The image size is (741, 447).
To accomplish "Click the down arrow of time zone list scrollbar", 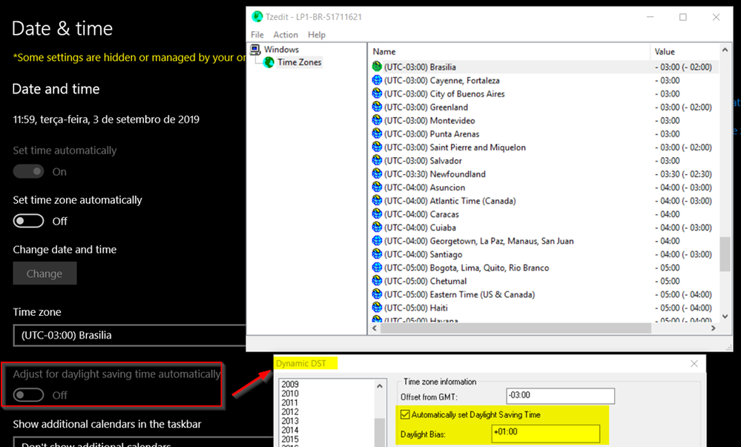I will point(725,317).
